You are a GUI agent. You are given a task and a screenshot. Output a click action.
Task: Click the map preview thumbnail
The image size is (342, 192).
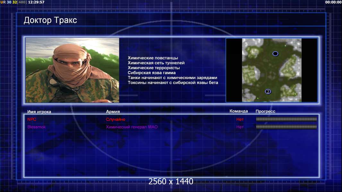tap(271, 70)
